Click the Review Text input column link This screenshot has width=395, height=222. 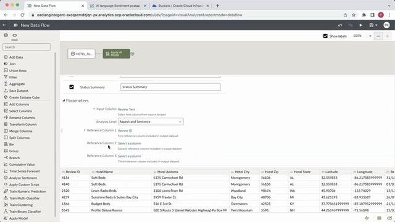127,109
